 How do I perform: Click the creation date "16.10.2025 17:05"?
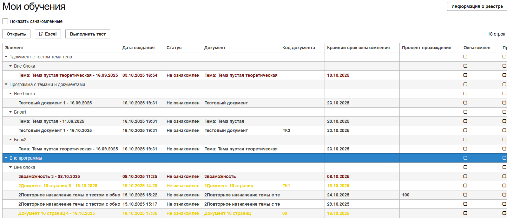[140, 213]
